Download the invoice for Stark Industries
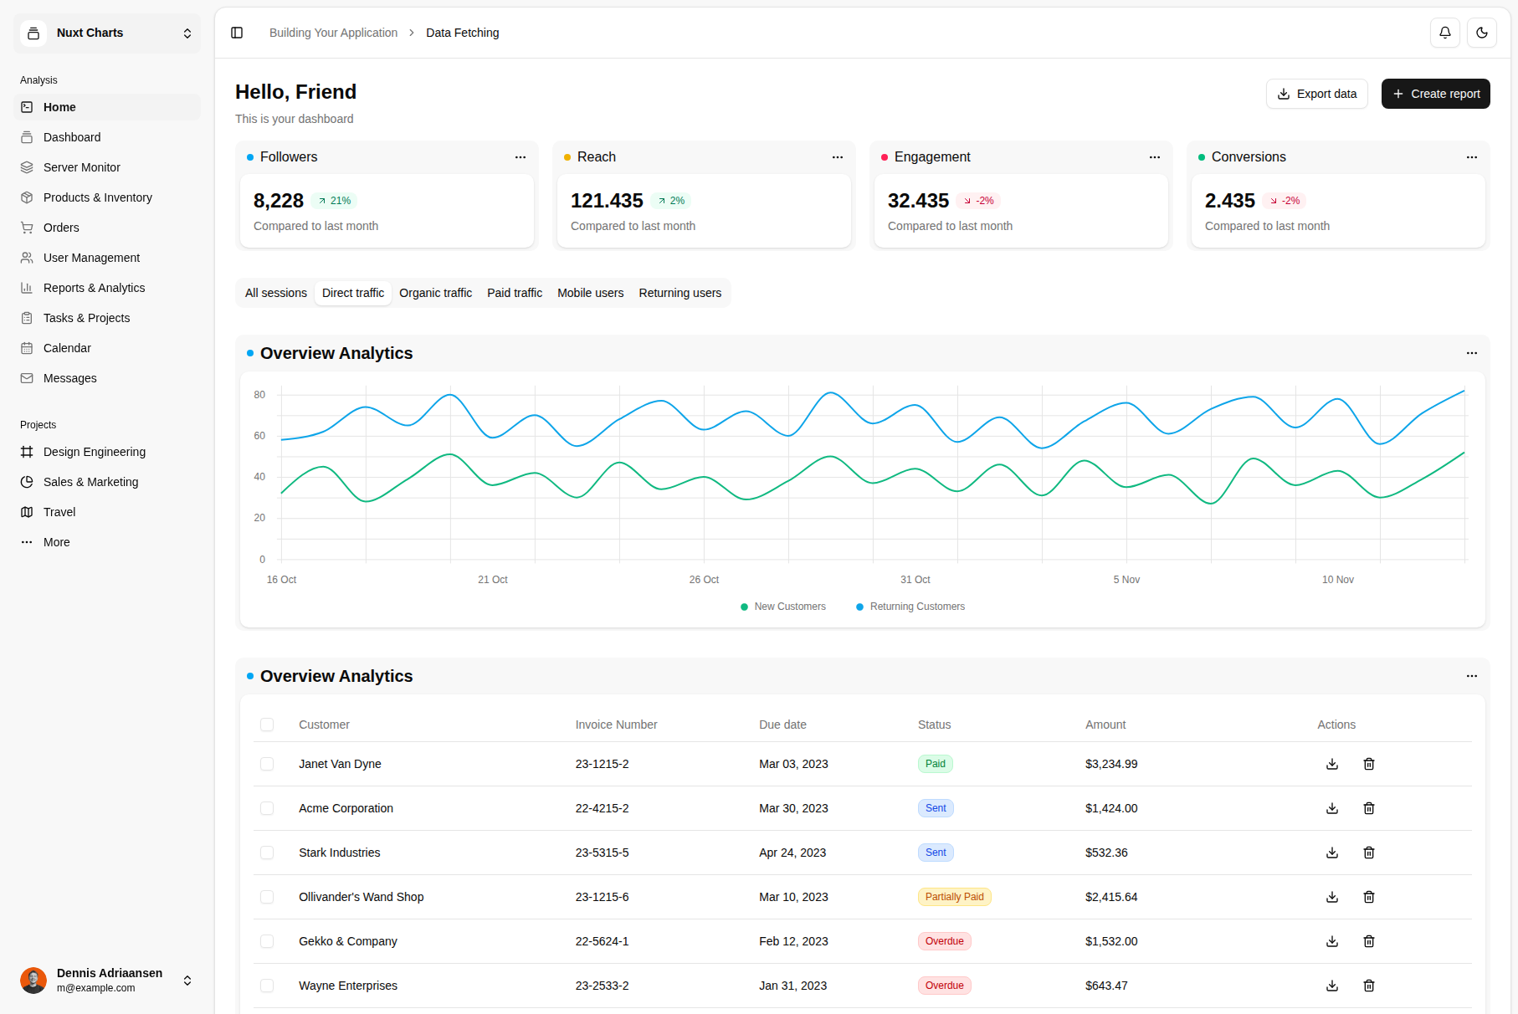 pyautogui.click(x=1331, y=853)
